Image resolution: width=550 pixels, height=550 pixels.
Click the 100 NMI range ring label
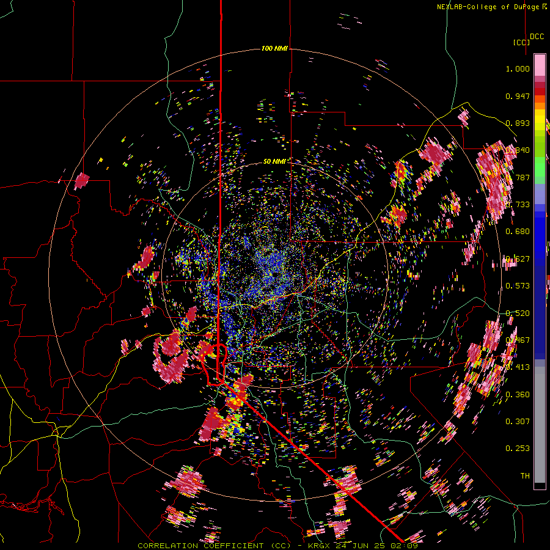[274, 48]
